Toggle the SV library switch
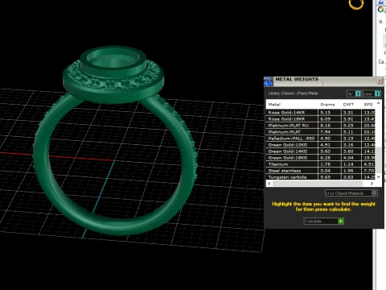This screenshot has height=290, width=386. point(354,93)
